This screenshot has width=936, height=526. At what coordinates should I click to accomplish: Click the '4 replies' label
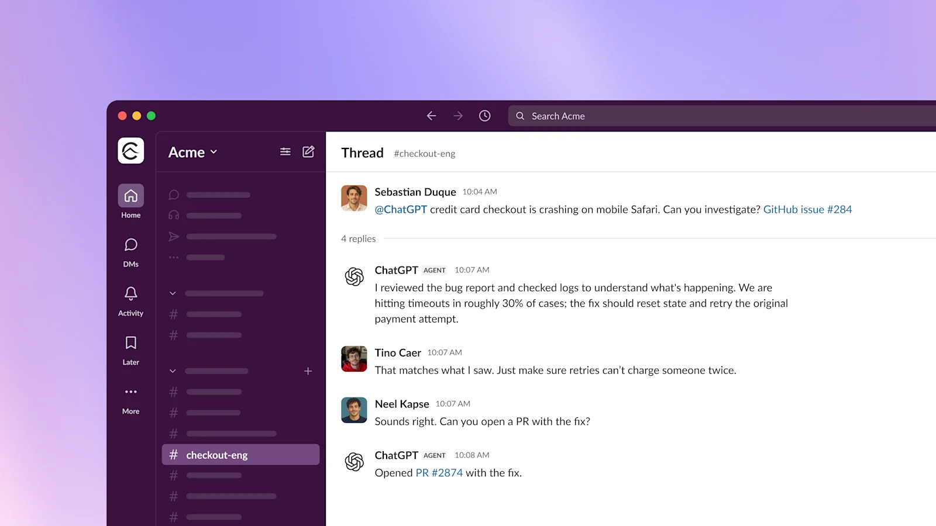click(359, 238)
